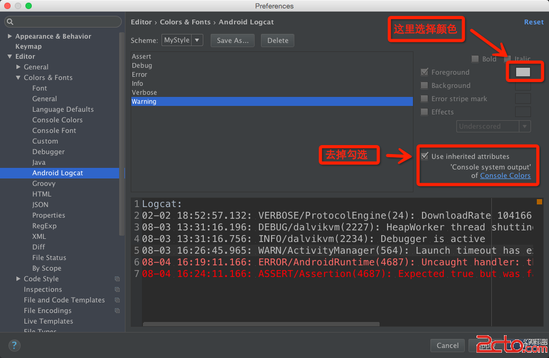Toggle the Italic checkbox
This screenshot has width=549, height=358.
pyautogui.click(x=507, y=59)
